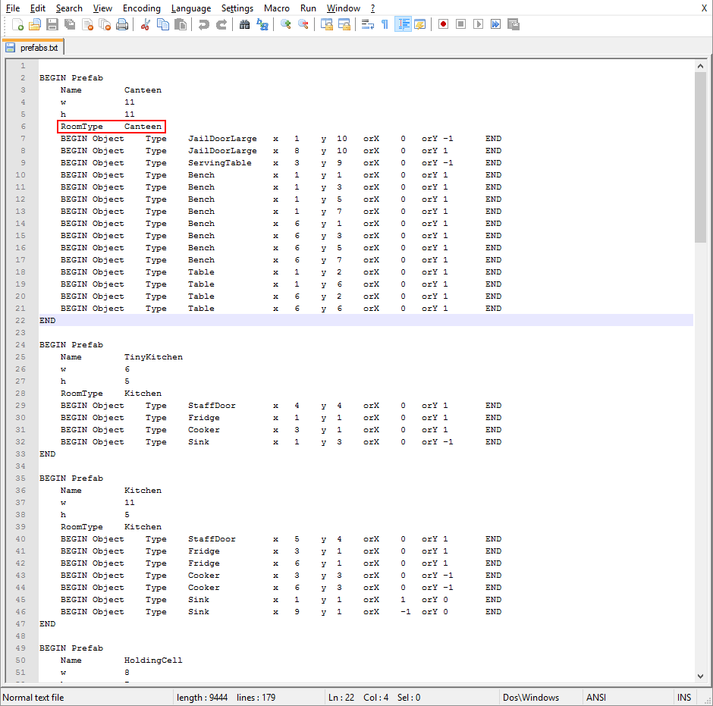Open the Search menu
This screenshot has width=713, height=706.
[69, 8]
